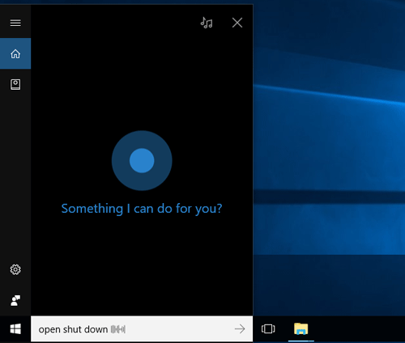This screenshot has width=405, height=343.
Task: Open Task View from the taskbar
Action: click(268, 329)
